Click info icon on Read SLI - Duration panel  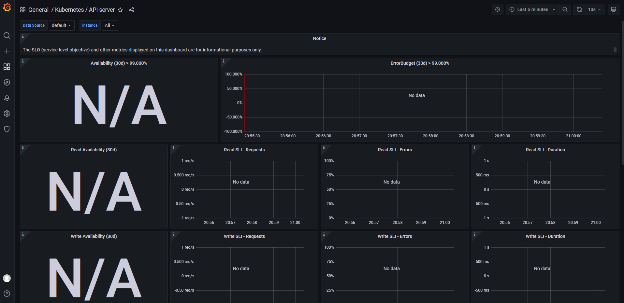pos(474,148)
